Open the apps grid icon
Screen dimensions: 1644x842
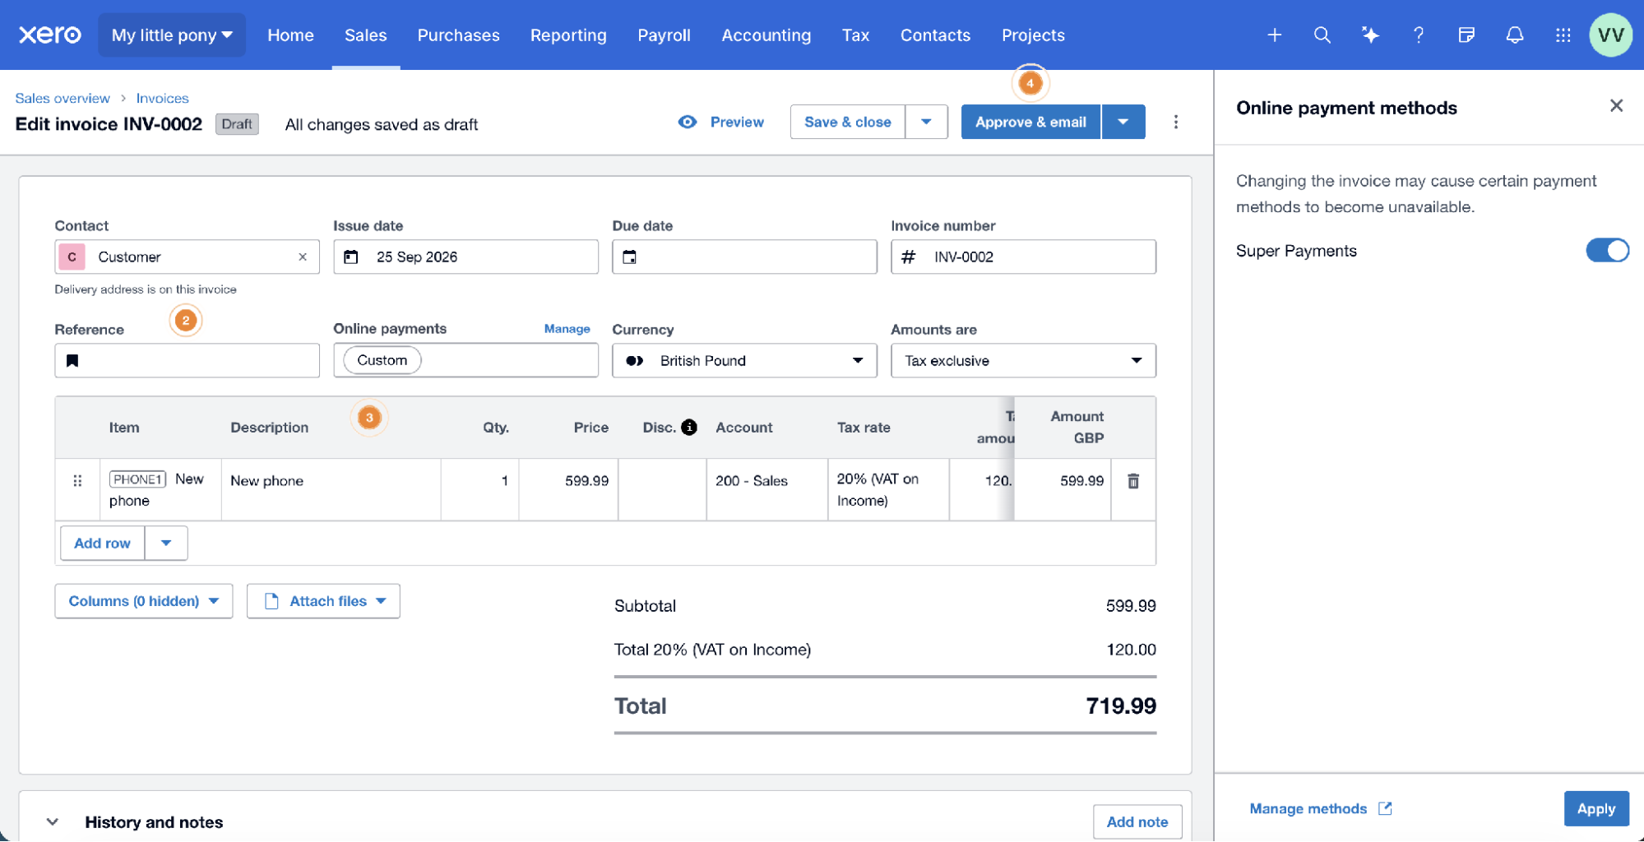pos(1563,35)
